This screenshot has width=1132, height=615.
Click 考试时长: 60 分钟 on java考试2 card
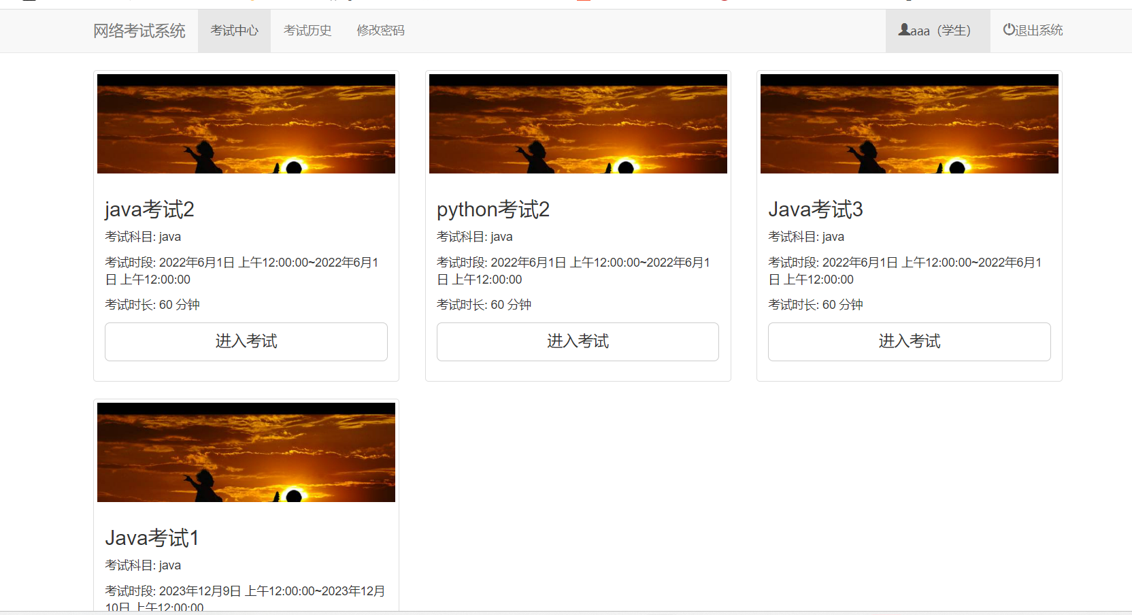coord(152,305)
